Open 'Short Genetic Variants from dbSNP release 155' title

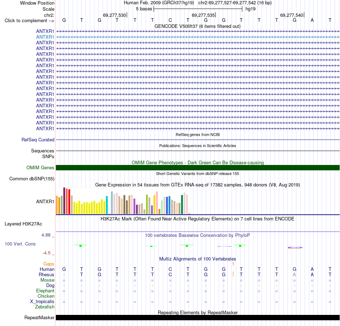(198, 174)
